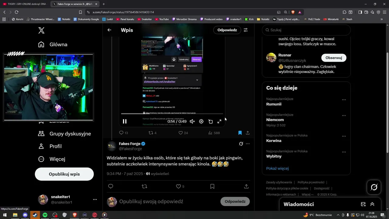Screen dimensions: 389x219
Task: Open a new browser tab
Action: point(104,4)
